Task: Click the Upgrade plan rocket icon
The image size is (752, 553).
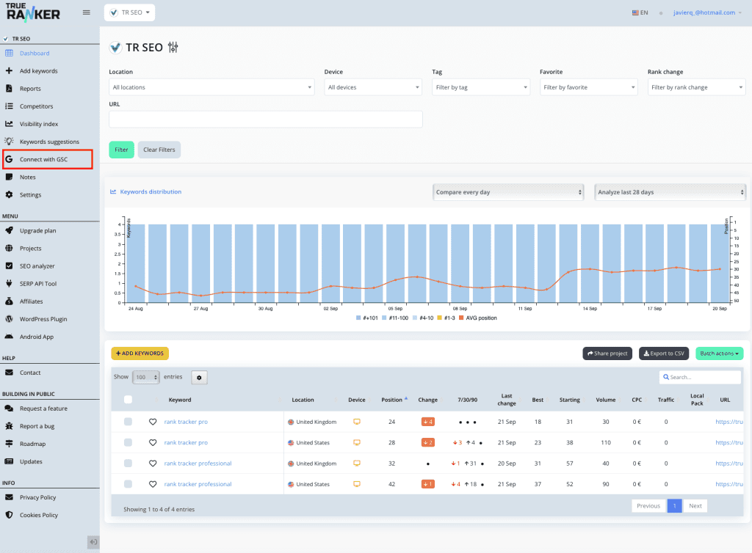Action: click(x=9, y=230)
